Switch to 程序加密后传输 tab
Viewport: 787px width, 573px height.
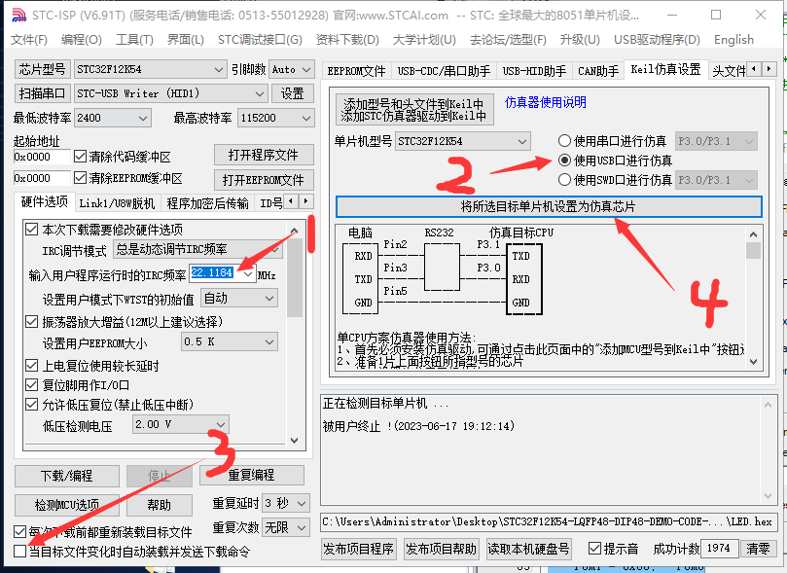click(x=207, y=203)
